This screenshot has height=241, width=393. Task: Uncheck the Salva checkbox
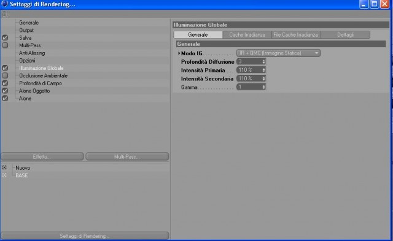pyautogui.click(x=5, y=38)
